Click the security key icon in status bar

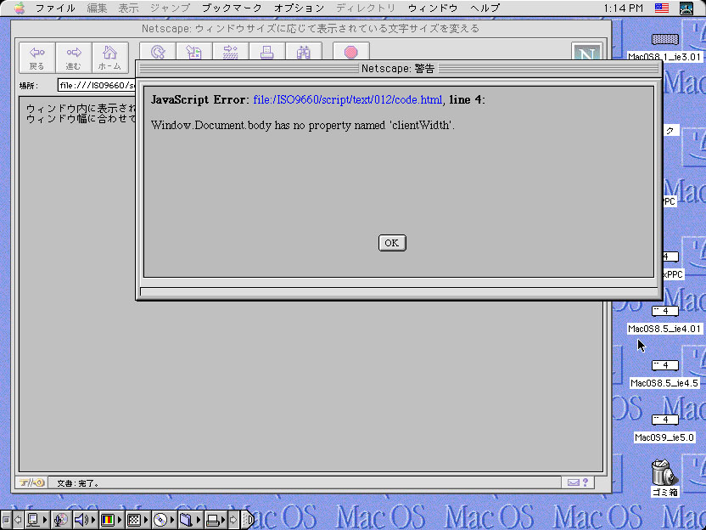pos(32,482)
